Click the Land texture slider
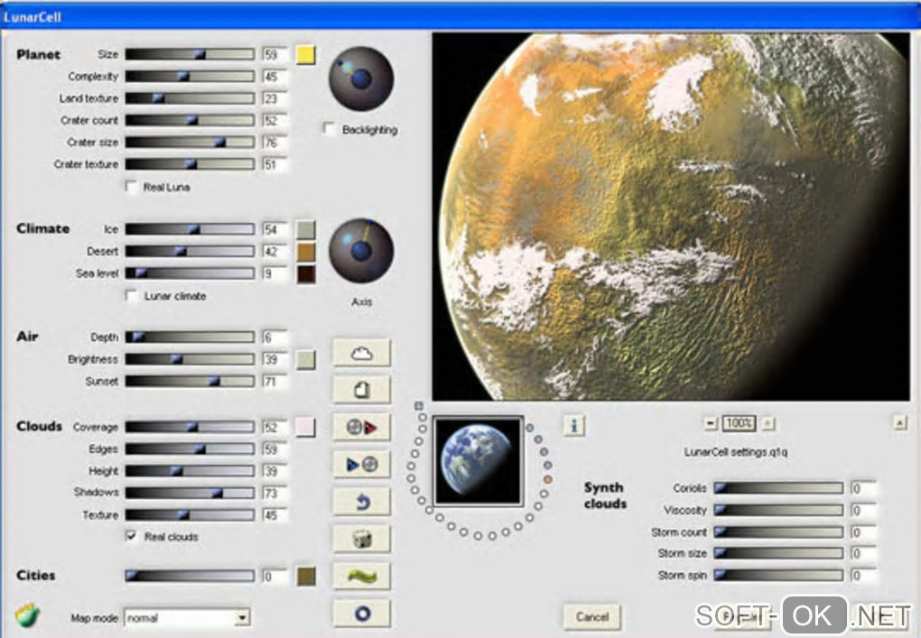This screenshot has height=638, width=921. click(x=190, y=98)
